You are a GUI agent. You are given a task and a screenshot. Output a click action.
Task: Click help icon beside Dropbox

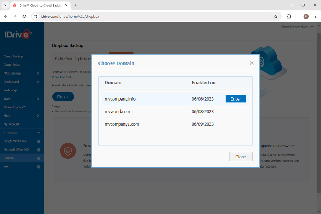[39, 158]
